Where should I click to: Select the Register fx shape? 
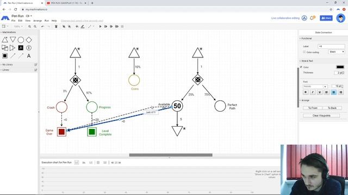pyautogui.click(x=21, y=48)
